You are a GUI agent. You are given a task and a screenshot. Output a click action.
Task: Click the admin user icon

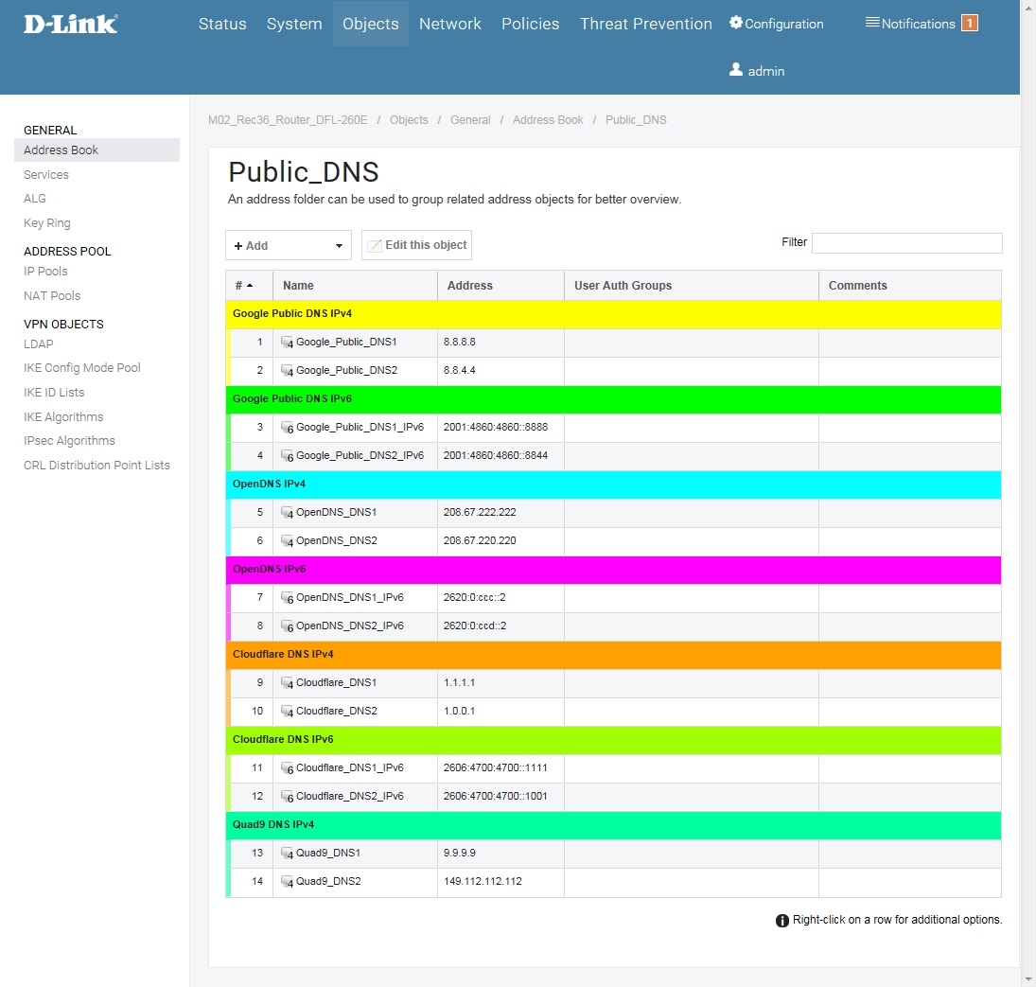(736, 70)
